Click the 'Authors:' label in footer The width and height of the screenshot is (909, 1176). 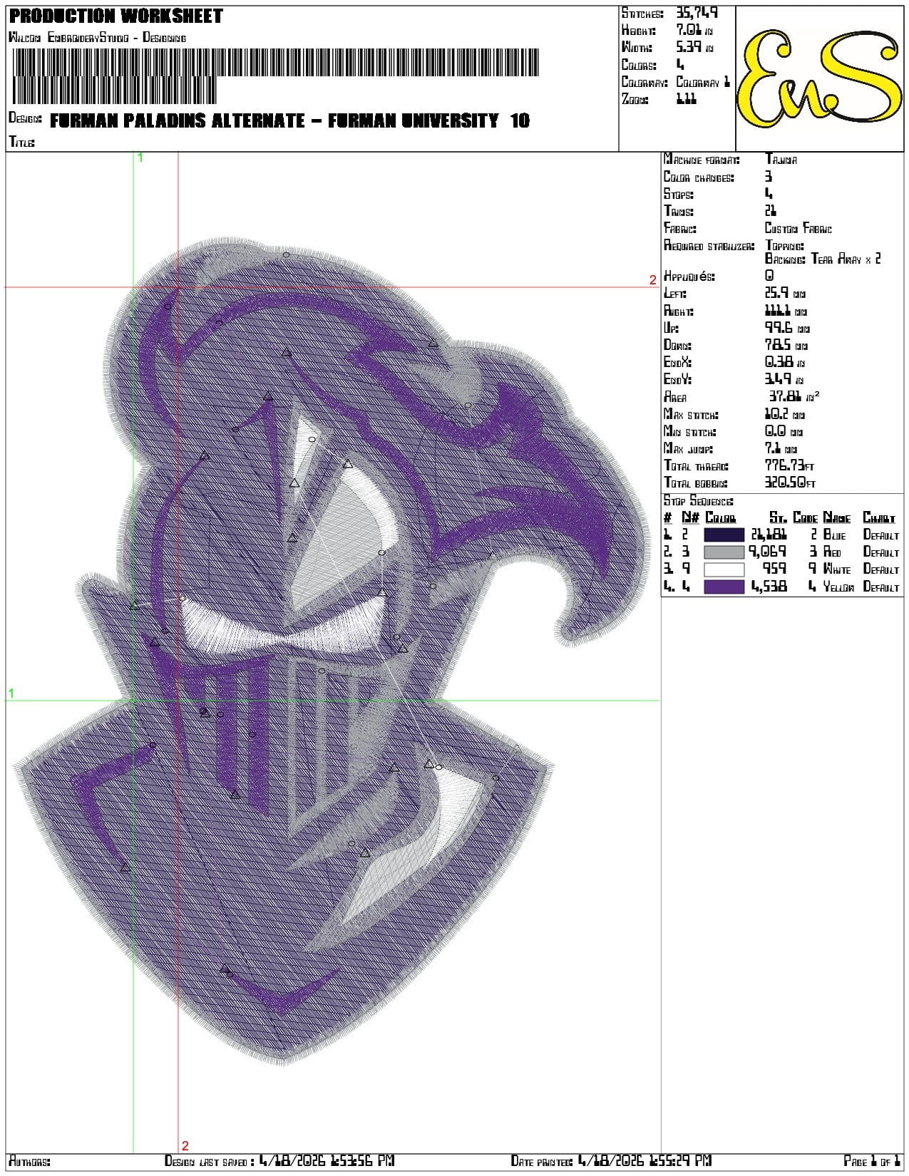tap(29, 1162)
